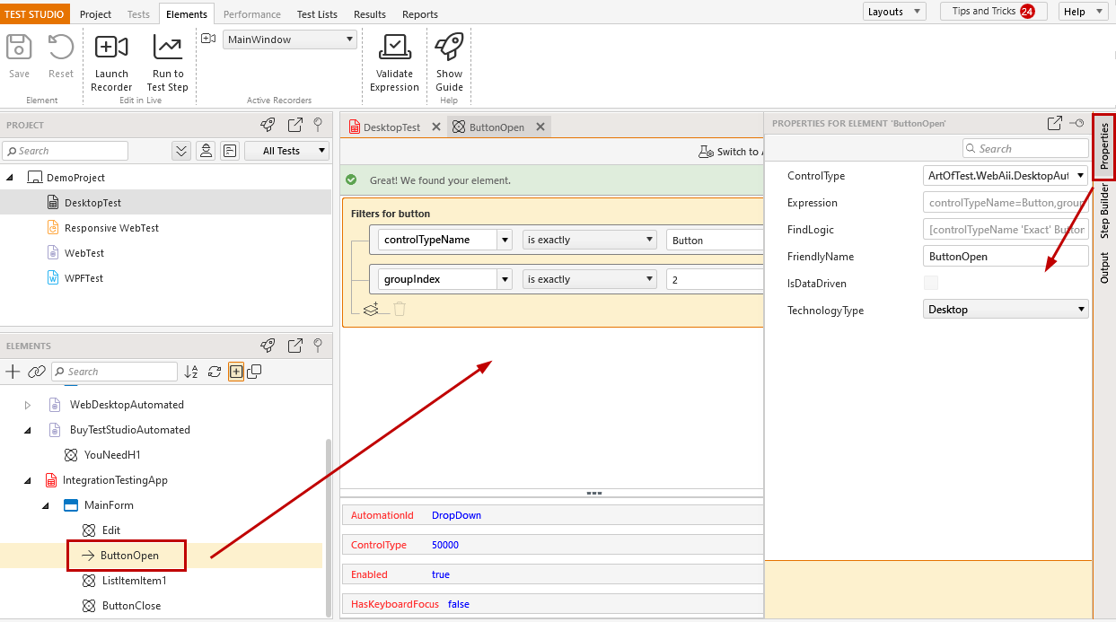
Task: Click the chain link icon in the Elements toolbar
Action: click(36, 372)
